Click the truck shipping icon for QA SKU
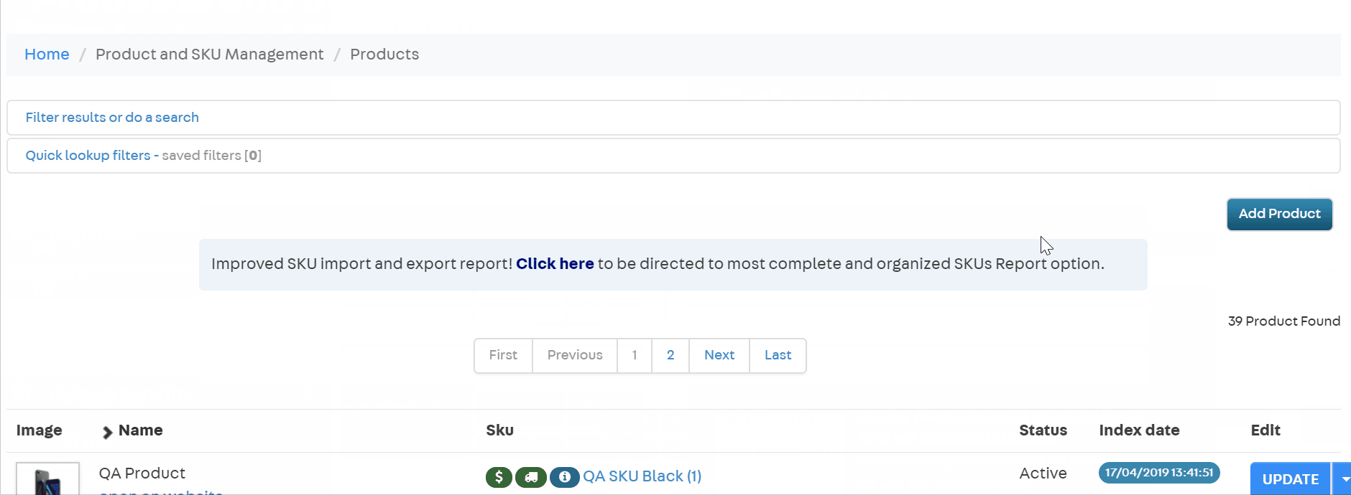Screen dimensions: 1351x495 point(531,477)
